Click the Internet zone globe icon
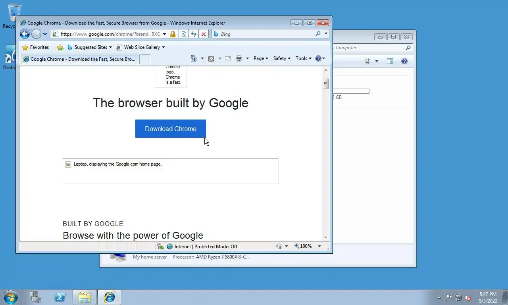The height and width of the screenshot is (305, 508). coord(170,246)
